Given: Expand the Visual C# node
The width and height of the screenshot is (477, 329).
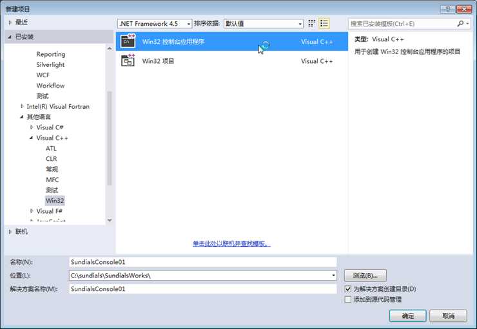Looking at the screenshot, I should pyautogui.click(x=32, y=127).
